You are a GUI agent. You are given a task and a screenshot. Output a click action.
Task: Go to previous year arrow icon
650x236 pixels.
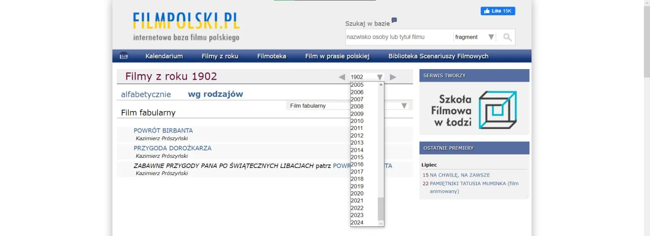(x=342, y=77)
